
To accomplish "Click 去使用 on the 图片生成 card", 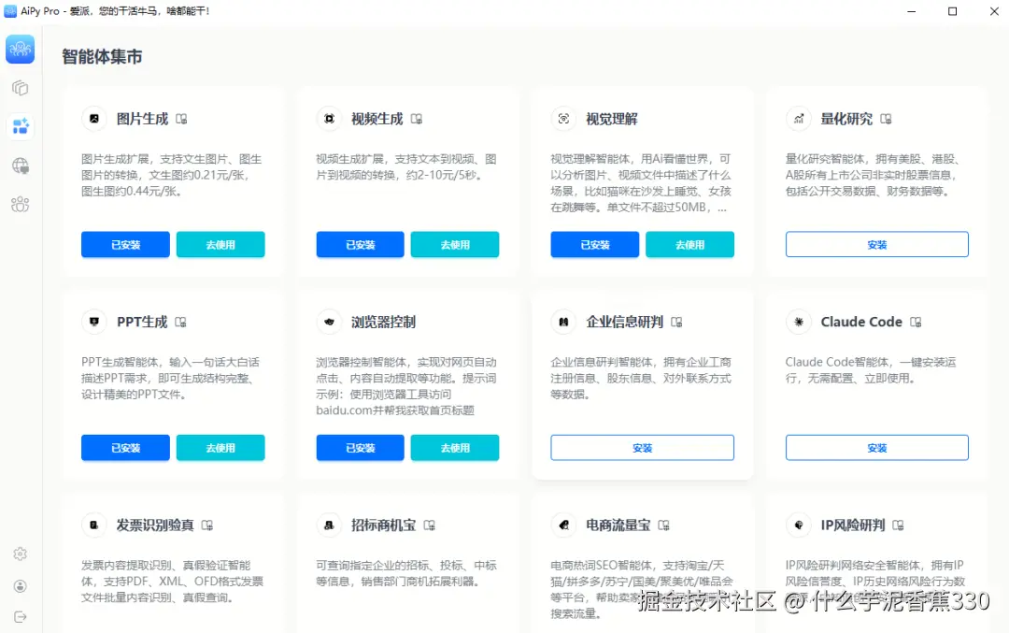I will pyautogui.click(x=220, y=244).
